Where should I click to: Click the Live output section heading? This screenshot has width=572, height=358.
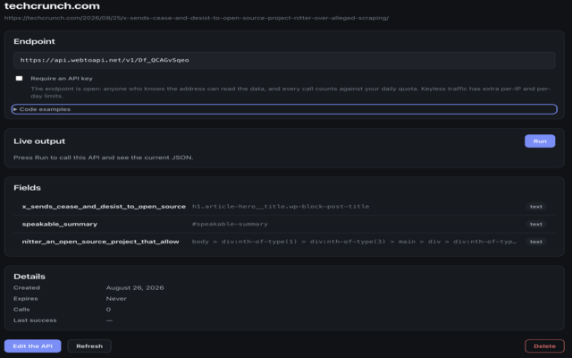(x=39, y=141)
